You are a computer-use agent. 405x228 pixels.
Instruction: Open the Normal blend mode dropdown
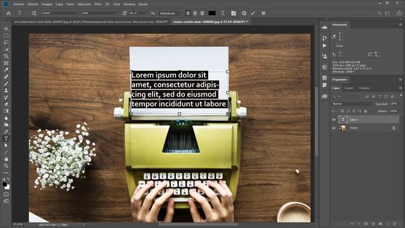[352, 104]
